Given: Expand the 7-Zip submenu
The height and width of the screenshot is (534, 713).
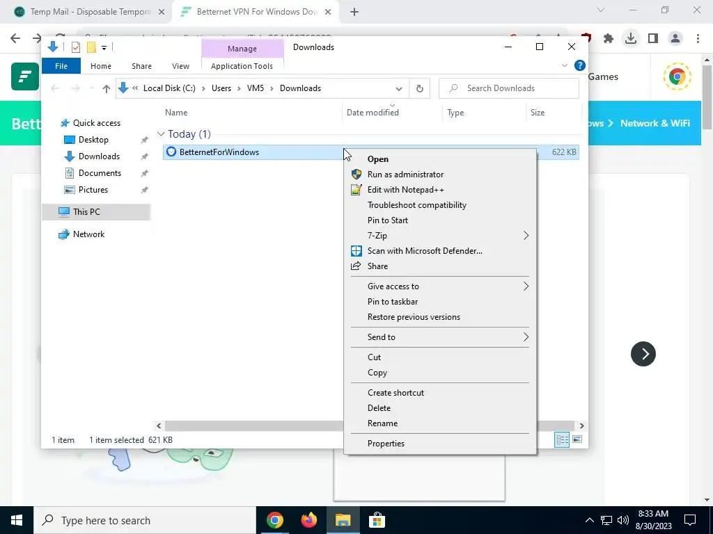Looking at the screenshot, I should tap(526, 236).
